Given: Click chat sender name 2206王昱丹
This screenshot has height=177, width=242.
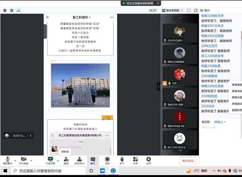Looking at the screenshot, I should coord(209,46).
